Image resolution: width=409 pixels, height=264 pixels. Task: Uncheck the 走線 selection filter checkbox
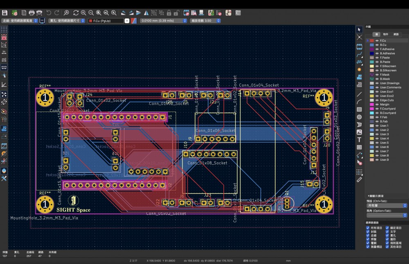(x=368, y=235)
